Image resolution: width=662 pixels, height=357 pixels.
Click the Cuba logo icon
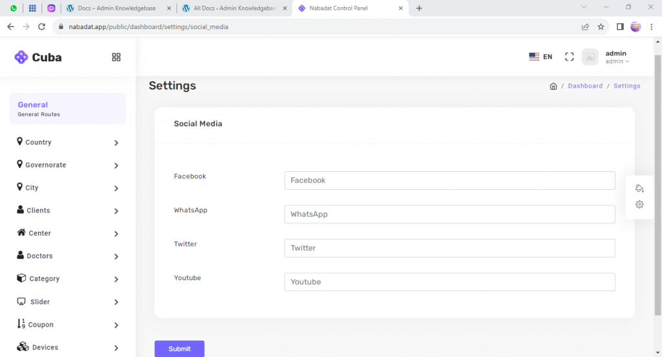[21, 57]
